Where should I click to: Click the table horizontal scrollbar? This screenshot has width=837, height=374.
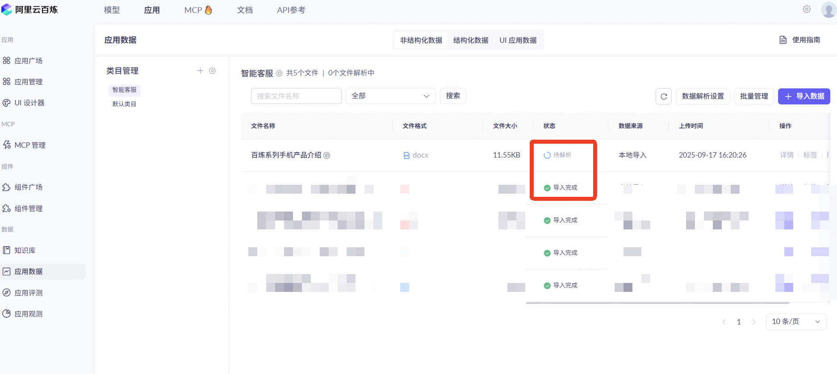coord(657,303)
